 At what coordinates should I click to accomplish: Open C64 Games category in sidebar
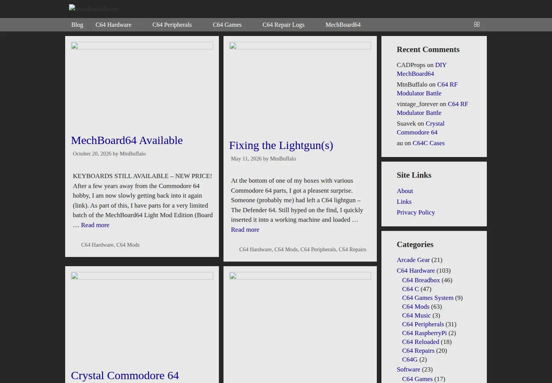[417, 379]
